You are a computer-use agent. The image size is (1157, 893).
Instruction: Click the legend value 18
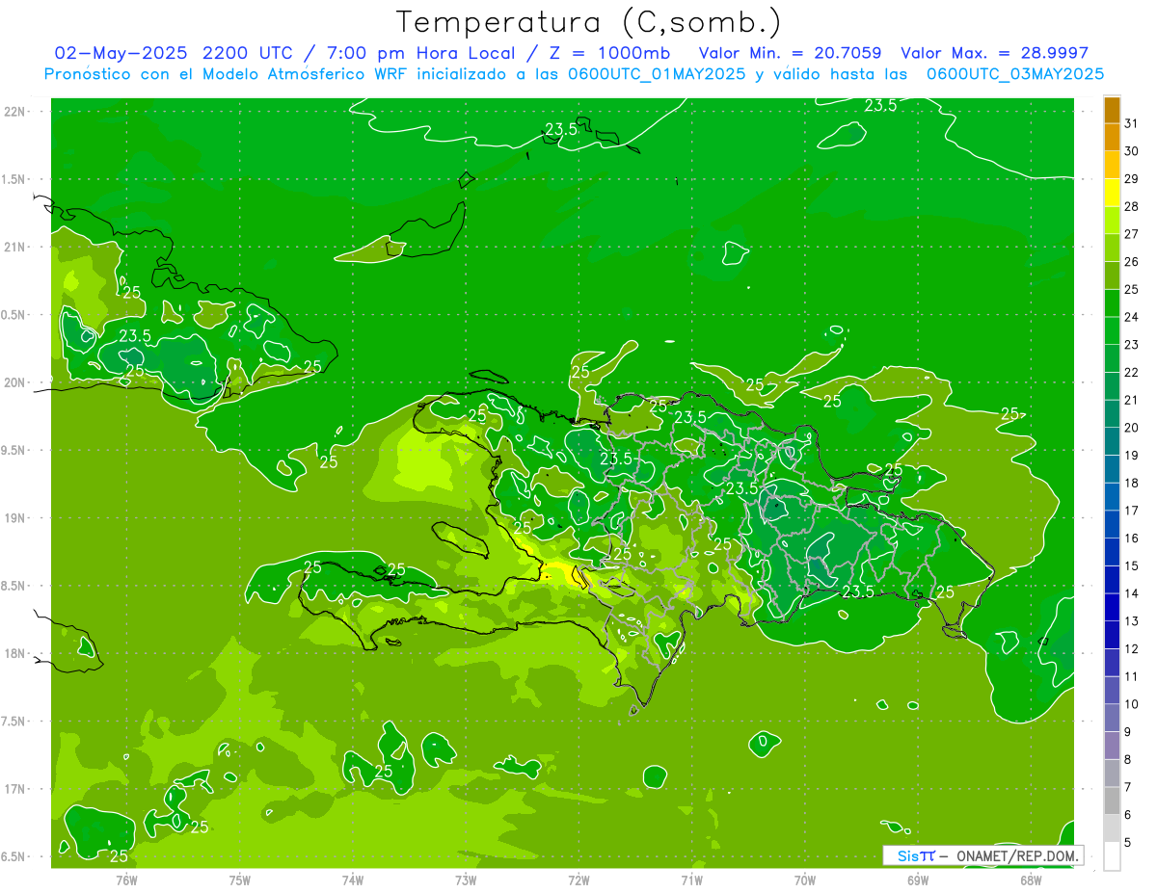(x=1132, y=483)
